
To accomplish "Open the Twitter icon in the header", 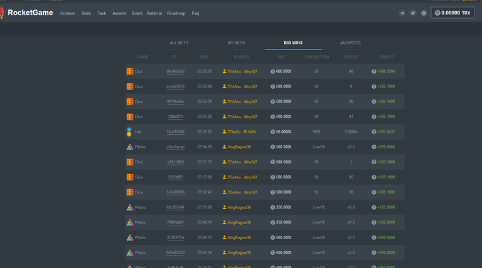I will coord(413,13).
